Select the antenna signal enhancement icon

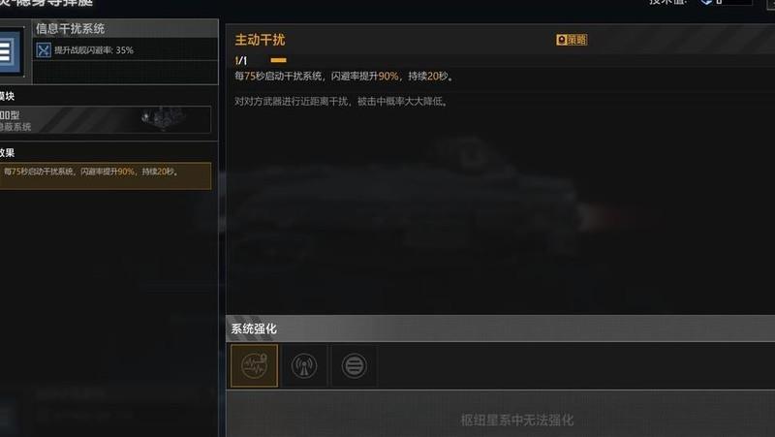coord(303,366)
